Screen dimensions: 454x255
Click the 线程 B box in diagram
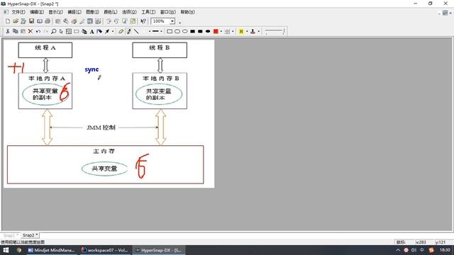(160, 50)
